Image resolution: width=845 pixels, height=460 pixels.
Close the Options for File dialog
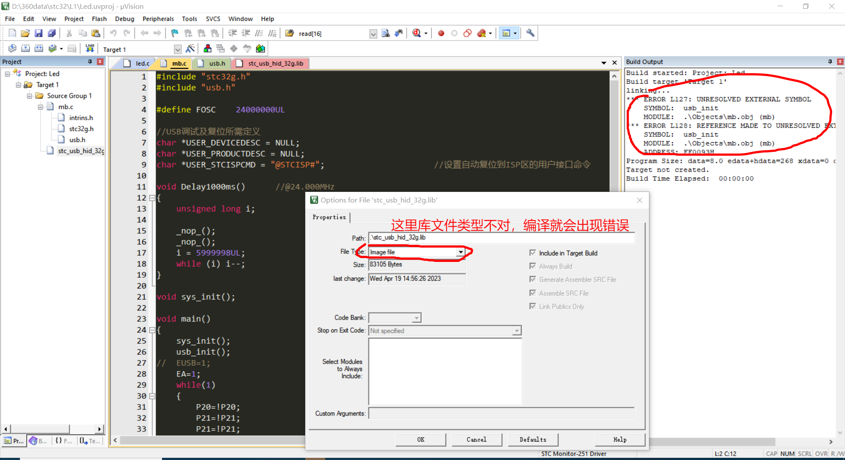(x=640, y=200)
